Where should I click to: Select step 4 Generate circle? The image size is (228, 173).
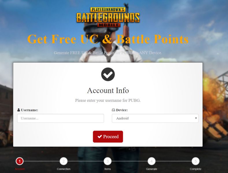click(151, 161)
